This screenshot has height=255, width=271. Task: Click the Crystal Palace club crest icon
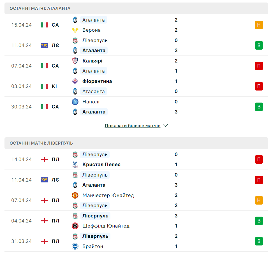pos(75,164)
